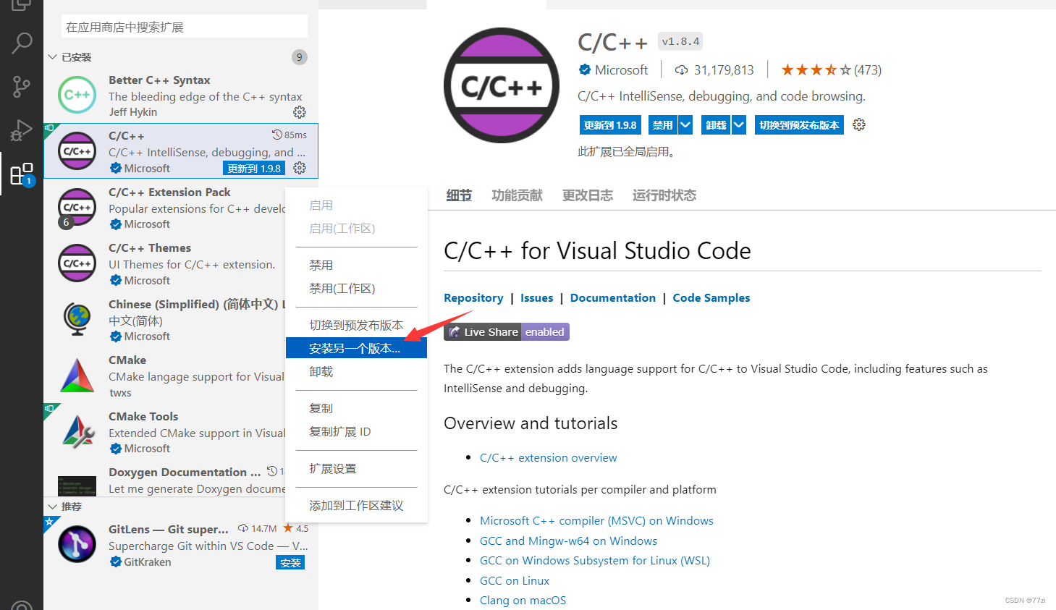Select 卸载 in the context menu
The height and width of the screenshot is (610, 1056).
(357, 372)
